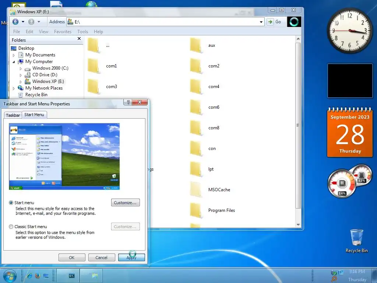The width and height of the screenshot is (377, 283).
Task: Select the lpt folder icon
Action: tap(196, 169)
